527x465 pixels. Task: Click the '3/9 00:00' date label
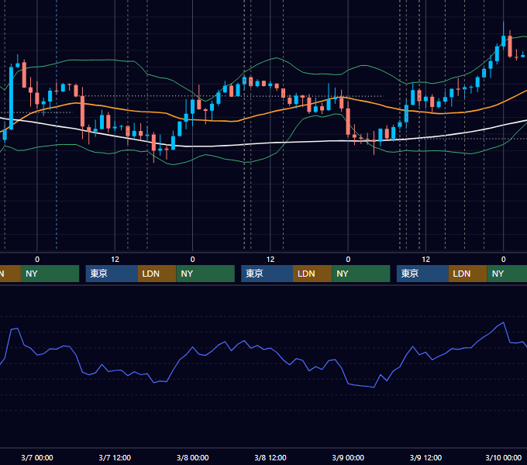point(348,457)
